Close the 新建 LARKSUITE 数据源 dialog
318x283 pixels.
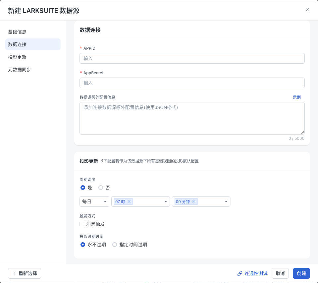point(307,10)
